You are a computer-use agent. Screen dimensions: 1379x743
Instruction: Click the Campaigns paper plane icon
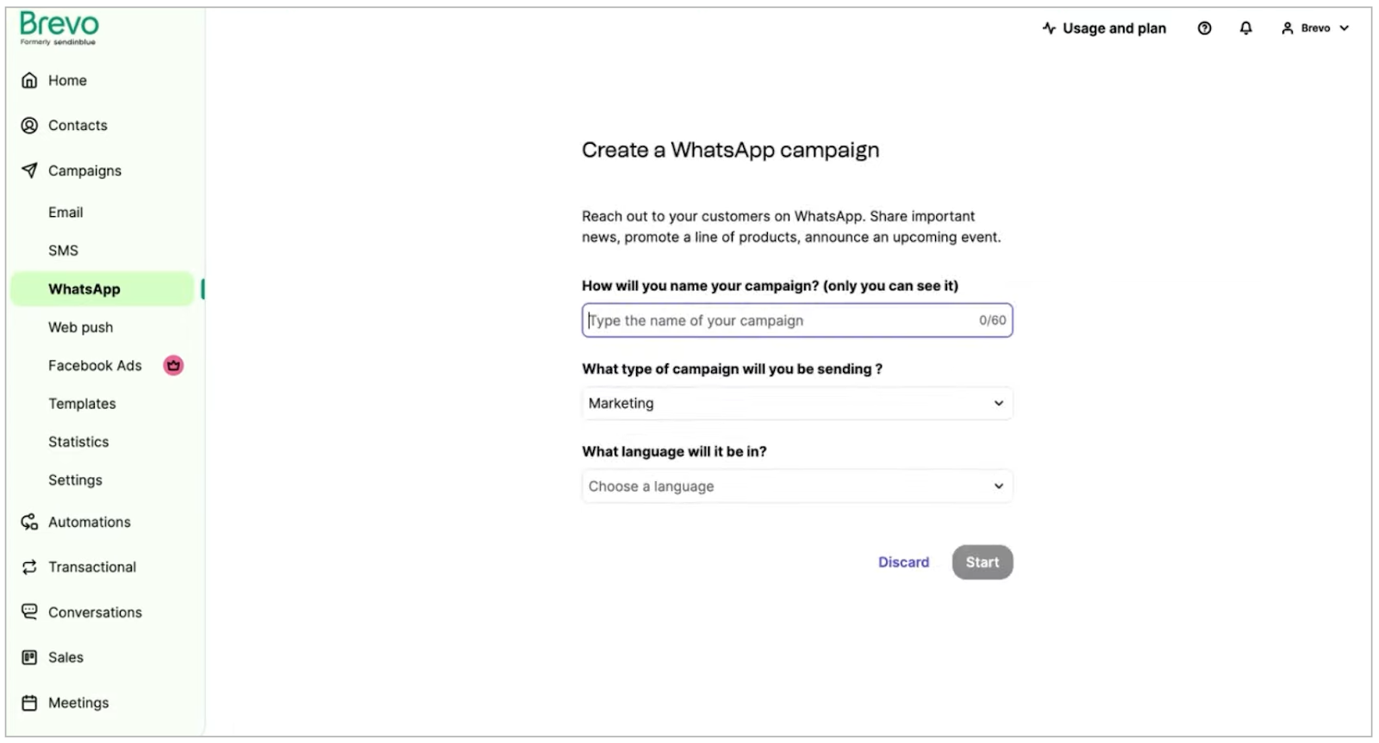[29, 170]
